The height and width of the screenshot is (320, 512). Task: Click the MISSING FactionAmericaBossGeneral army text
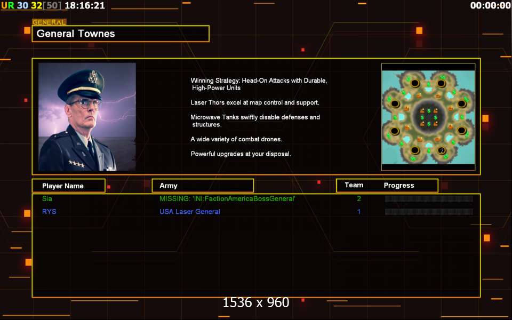(x=227, y=198)
